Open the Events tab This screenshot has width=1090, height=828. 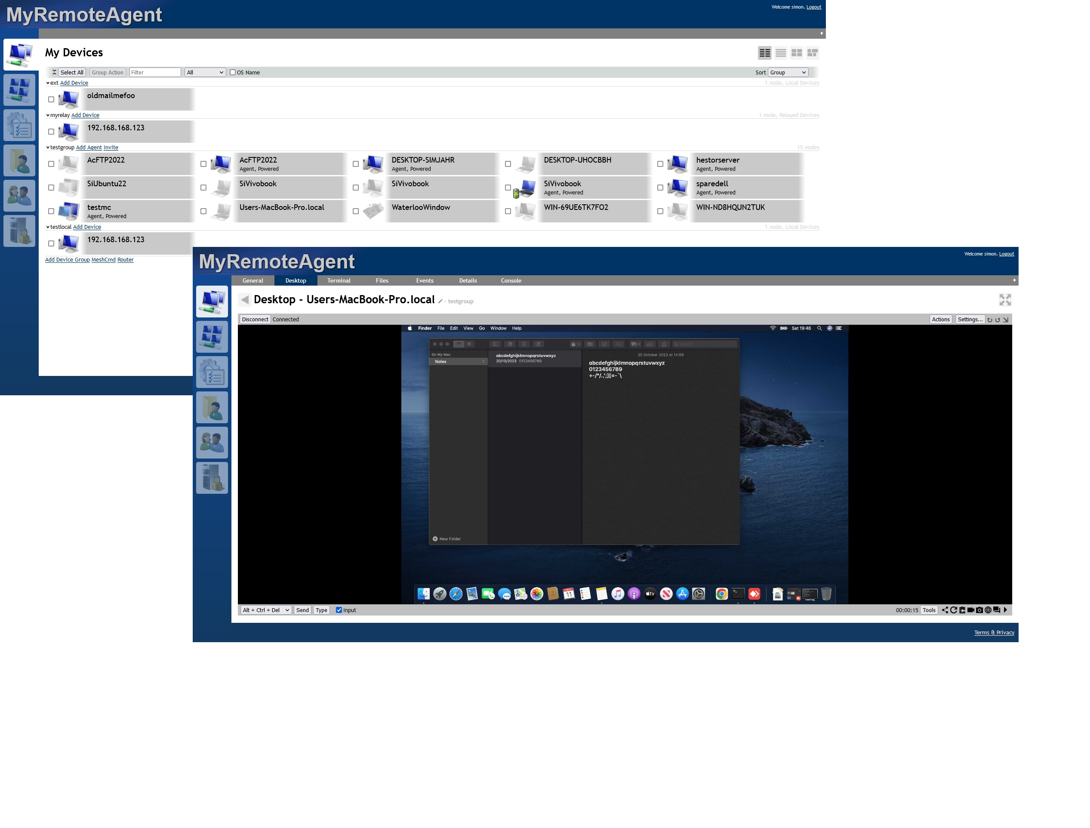(425, 281)
